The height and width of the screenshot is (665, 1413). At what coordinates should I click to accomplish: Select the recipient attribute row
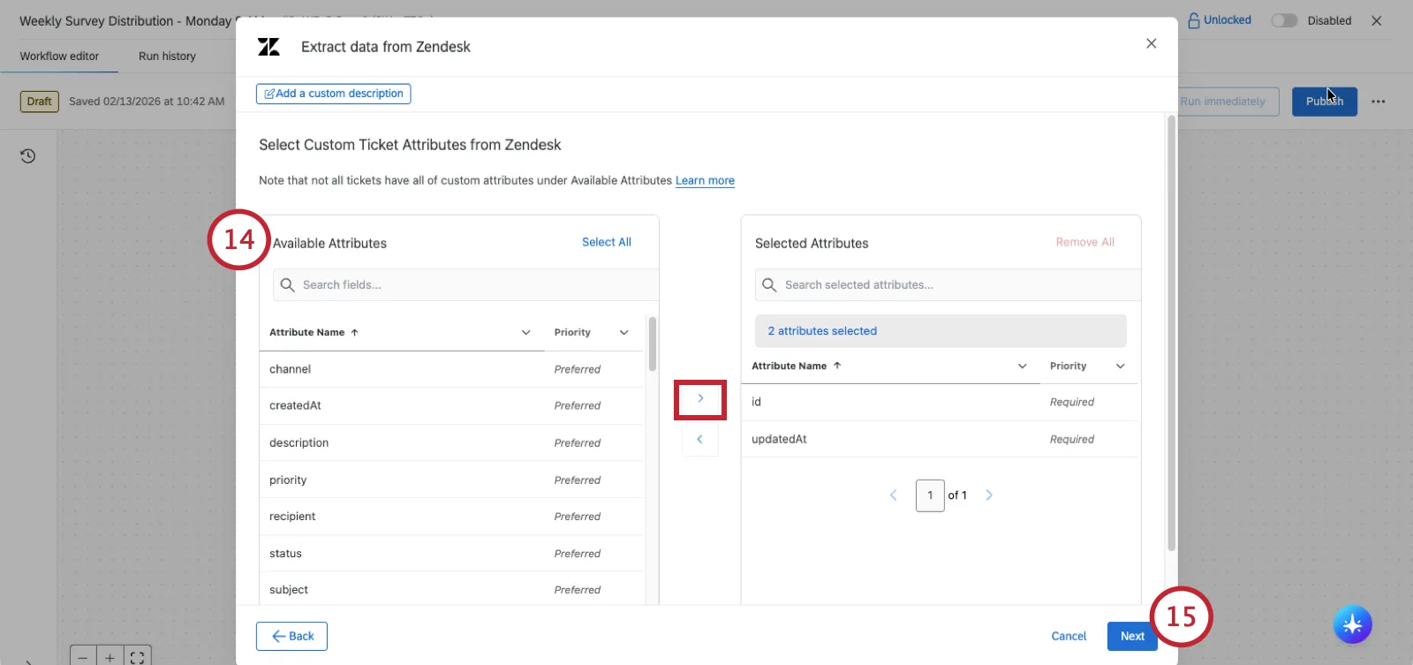[x=451, y=517]
